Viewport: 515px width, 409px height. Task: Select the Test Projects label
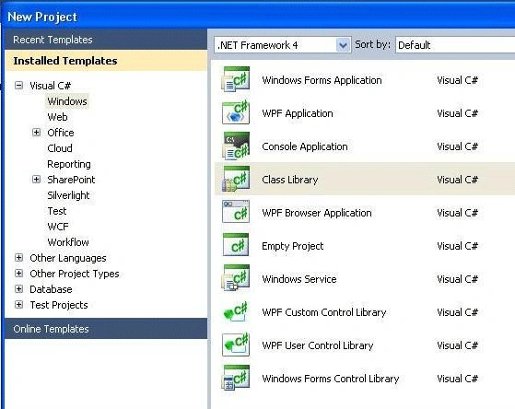coord(59,305)
